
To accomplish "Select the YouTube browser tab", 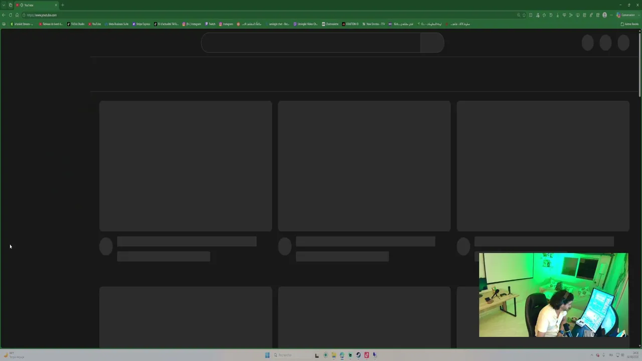I will 37,5.
